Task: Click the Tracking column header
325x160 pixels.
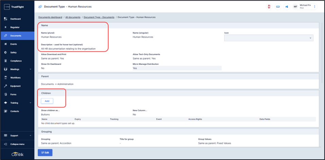Action: pyautogui.click(x=114, y=119)
